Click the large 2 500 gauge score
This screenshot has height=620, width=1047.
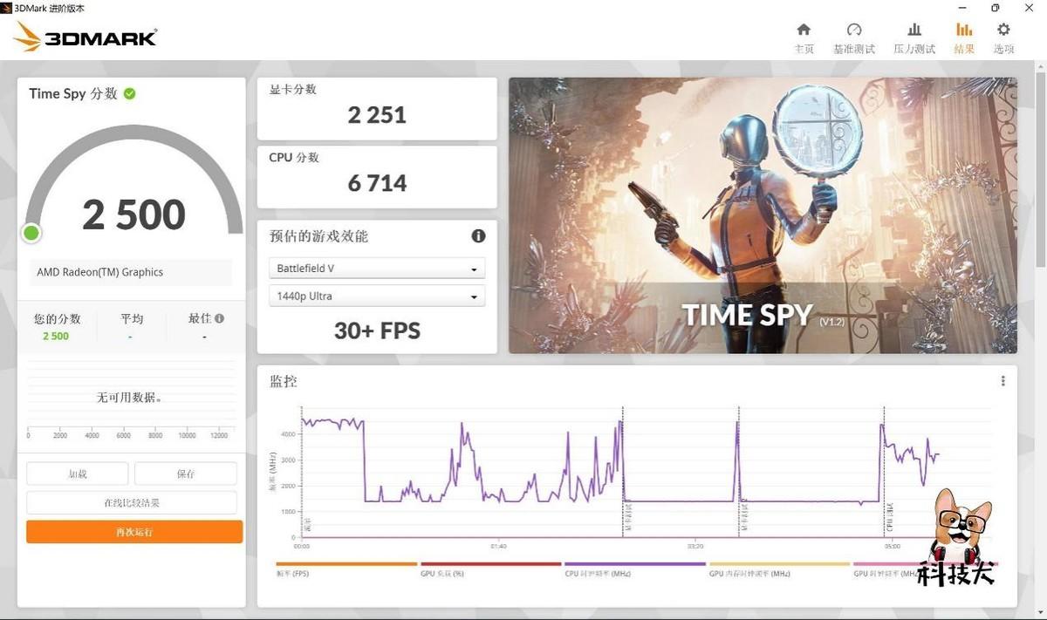(x=134, y=215)
